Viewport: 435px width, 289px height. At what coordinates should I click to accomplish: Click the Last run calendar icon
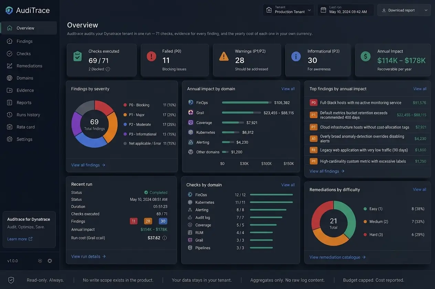coord(323,10)
